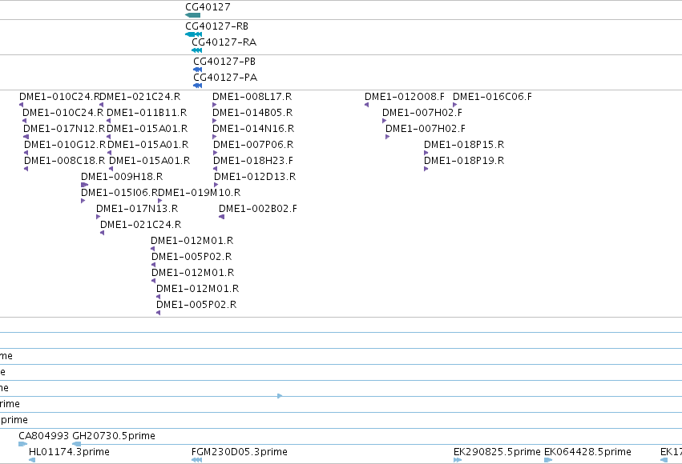Open the CG40127 gene label
This screenshot has height=464, width=682.
click(x=208, y=7)
